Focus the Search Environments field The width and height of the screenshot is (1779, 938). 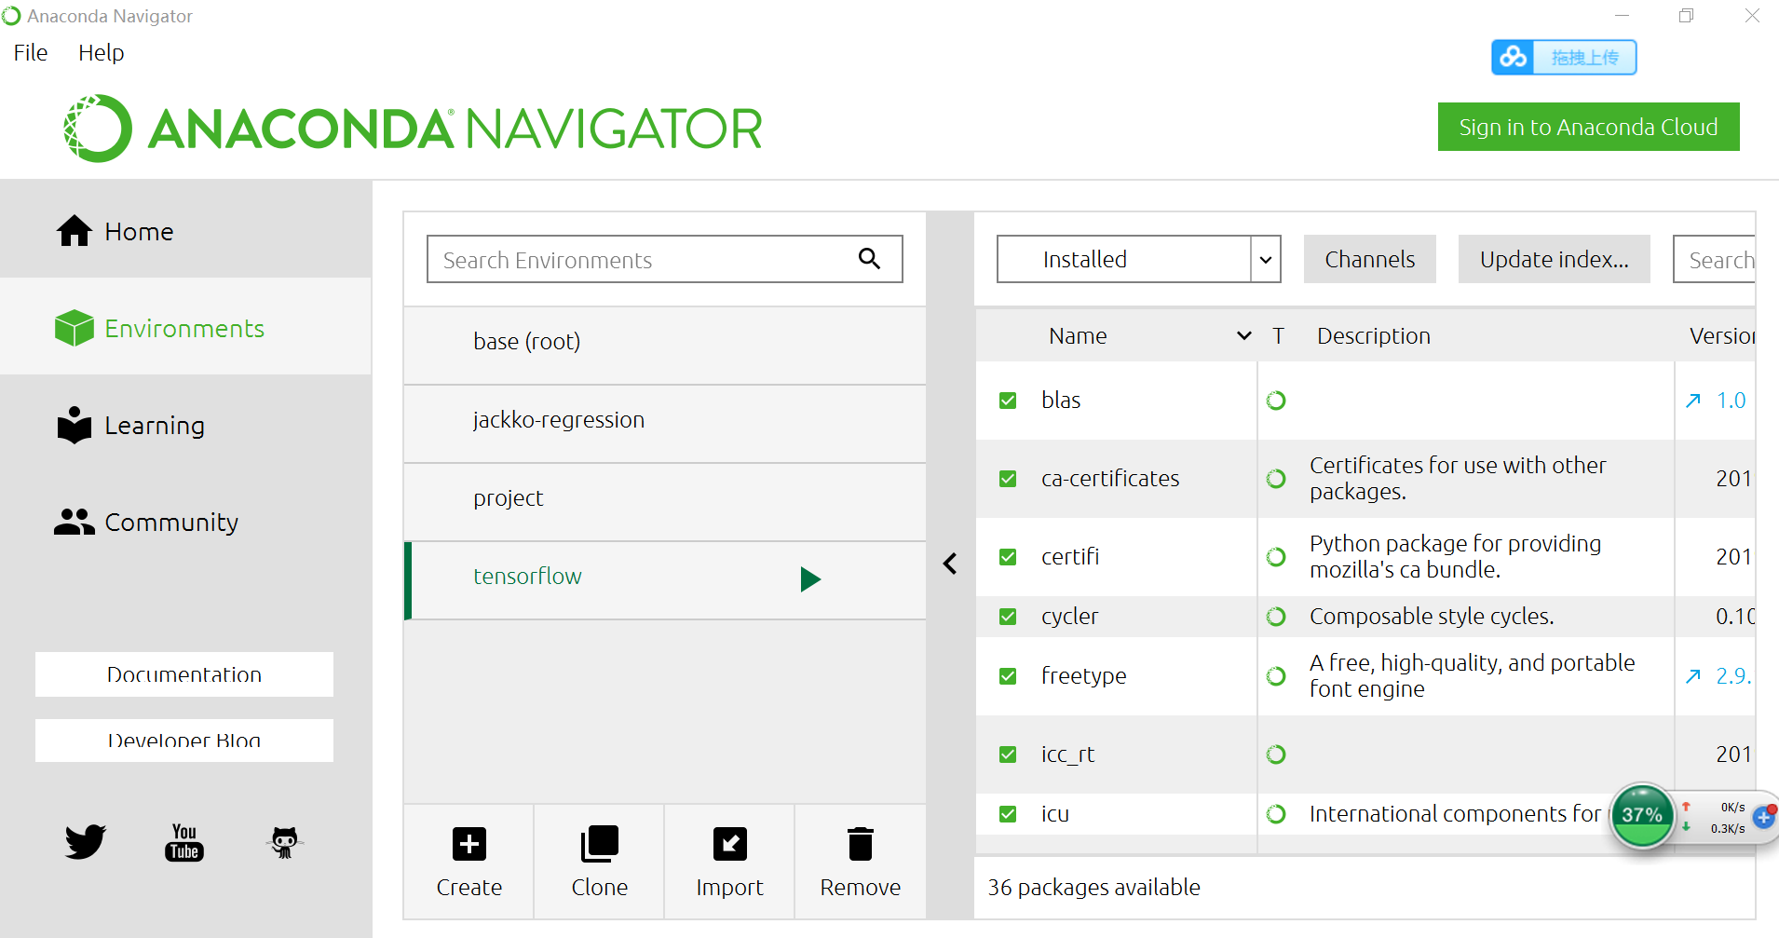(x=665, y=259)
